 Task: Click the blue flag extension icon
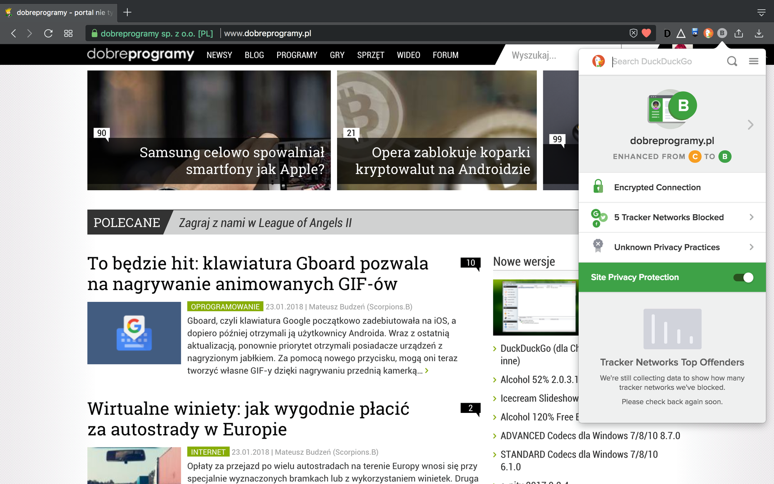click(x=695, y=32)
